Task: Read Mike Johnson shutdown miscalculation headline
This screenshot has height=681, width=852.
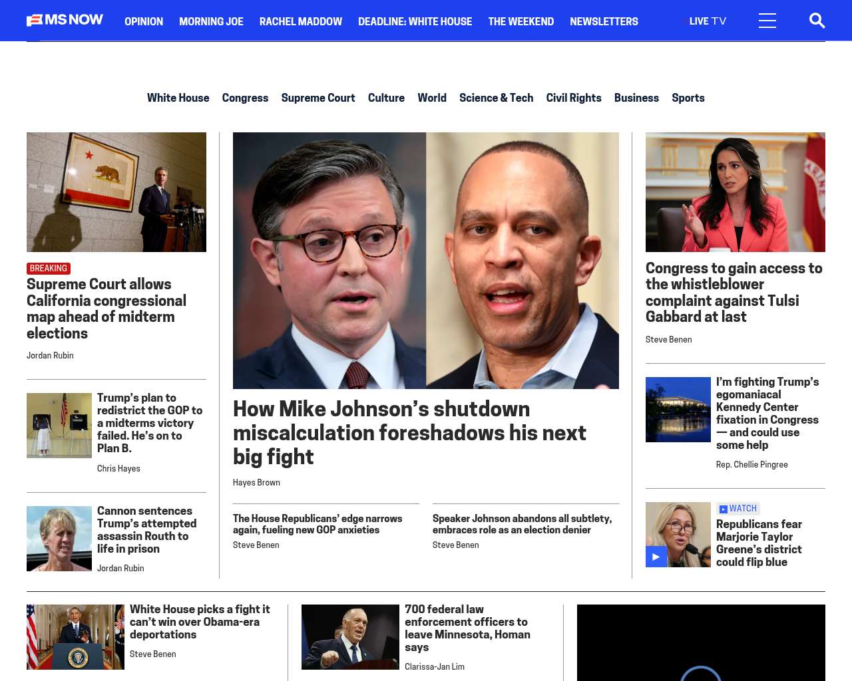Action: [x=409, y=433]
